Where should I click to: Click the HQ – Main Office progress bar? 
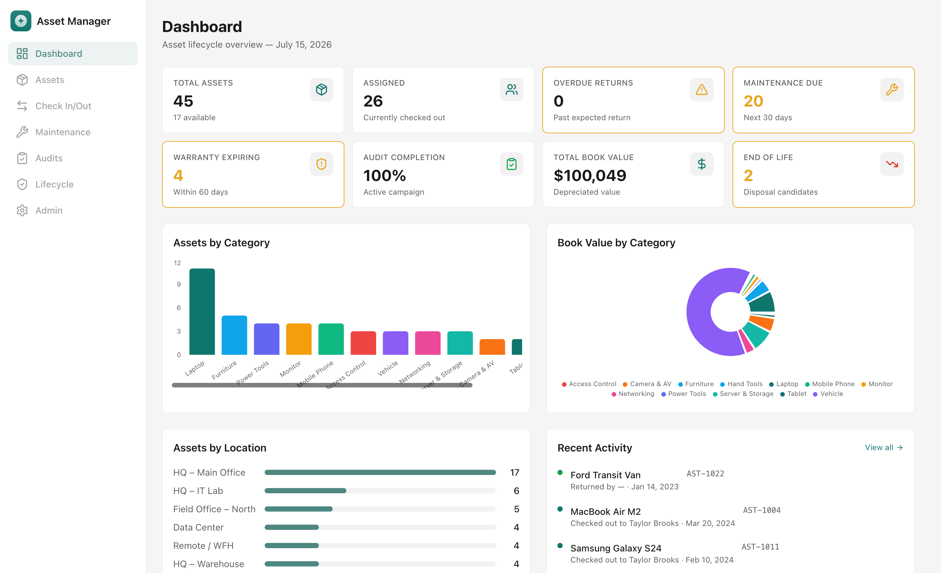click(x=380, y=473)
